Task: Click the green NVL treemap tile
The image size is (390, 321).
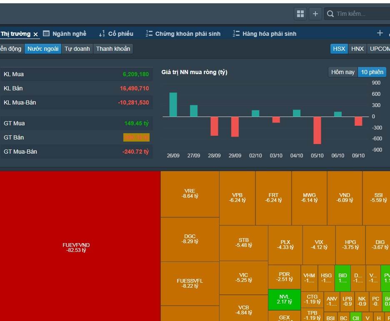Action: 284,300
